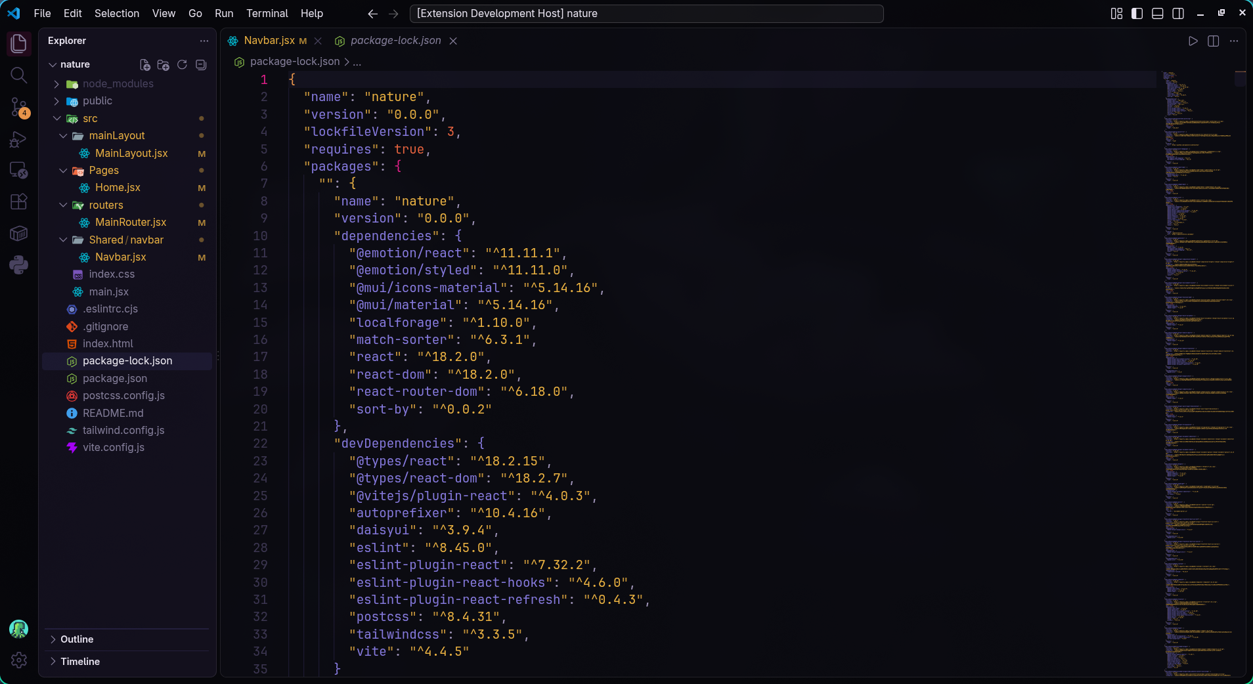1253x684 pixels.
Task: Open the Manage settings gear
Action: 18,660
